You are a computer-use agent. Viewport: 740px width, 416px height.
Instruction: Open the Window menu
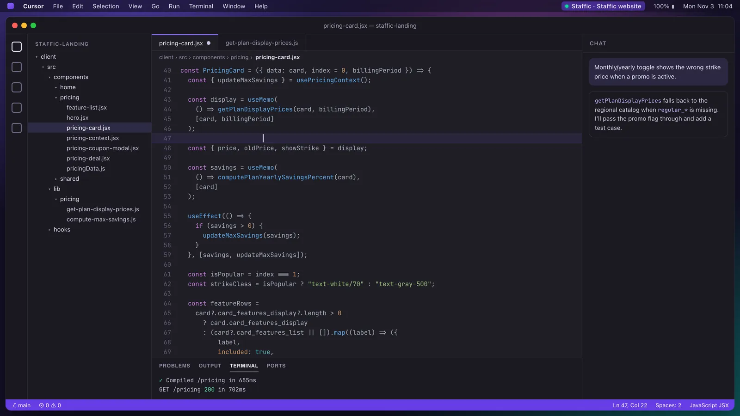(234, 6)
